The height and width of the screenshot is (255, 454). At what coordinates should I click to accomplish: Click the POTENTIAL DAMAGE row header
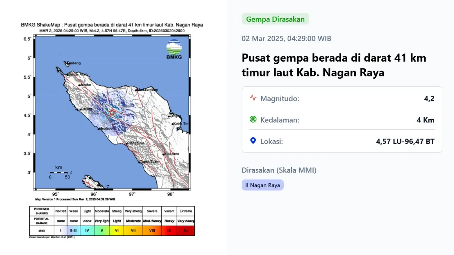(42, 221)
